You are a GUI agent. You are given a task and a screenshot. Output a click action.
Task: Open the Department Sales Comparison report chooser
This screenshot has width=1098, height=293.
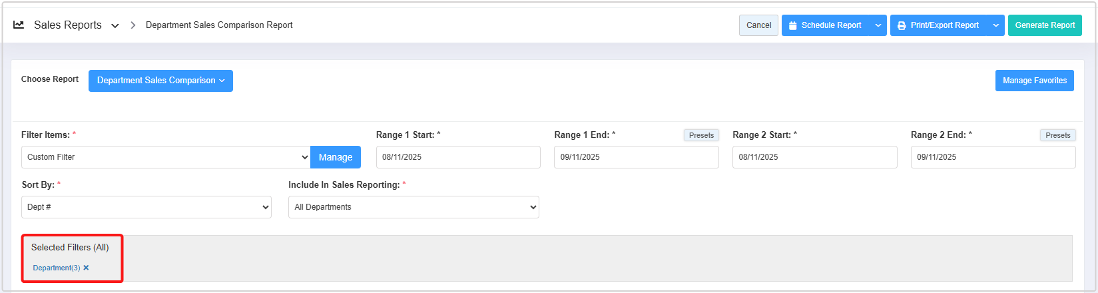click(160, 81)
